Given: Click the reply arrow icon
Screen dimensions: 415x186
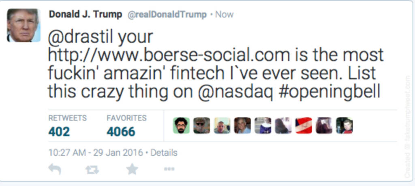Looking at the screenshot, I should point(54,169).
